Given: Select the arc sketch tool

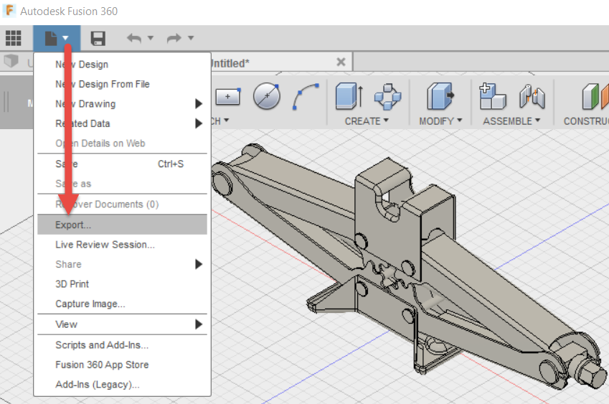Looking at the screenshot, I should [x=306, y=96].
